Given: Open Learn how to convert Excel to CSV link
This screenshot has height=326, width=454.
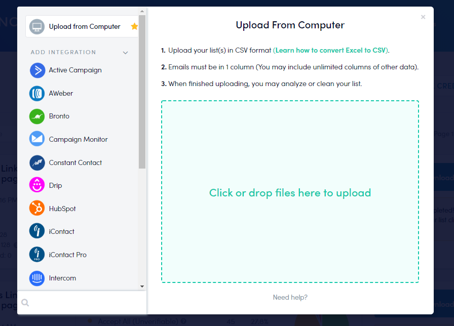Looking at the screenshot, I should coord(331,50).
